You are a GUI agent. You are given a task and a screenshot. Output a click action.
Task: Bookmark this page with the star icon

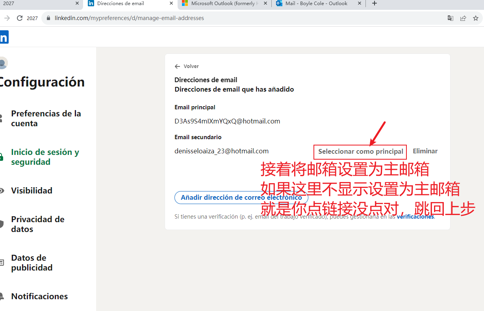point(476,18)
